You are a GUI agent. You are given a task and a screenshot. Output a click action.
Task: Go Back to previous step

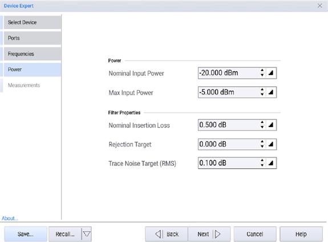click(167, 234)
